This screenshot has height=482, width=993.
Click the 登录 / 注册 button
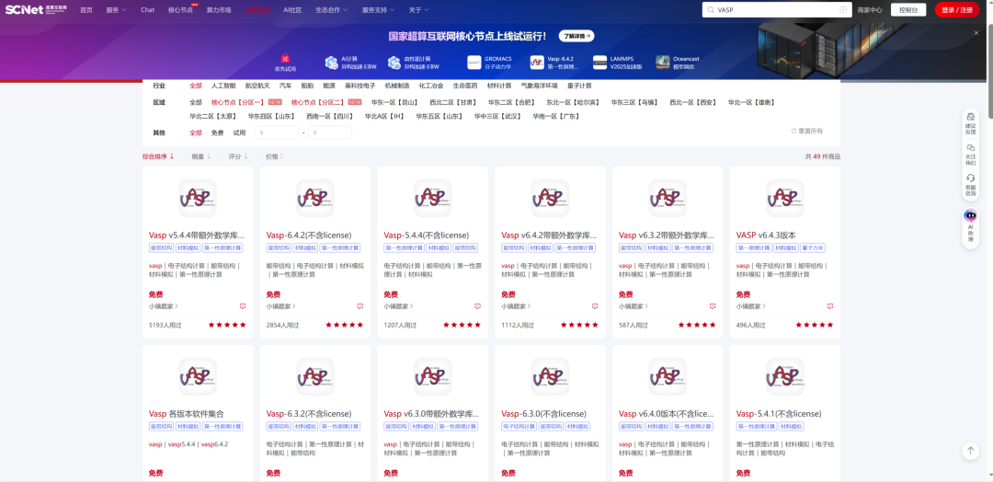click(x=957, y=9)
